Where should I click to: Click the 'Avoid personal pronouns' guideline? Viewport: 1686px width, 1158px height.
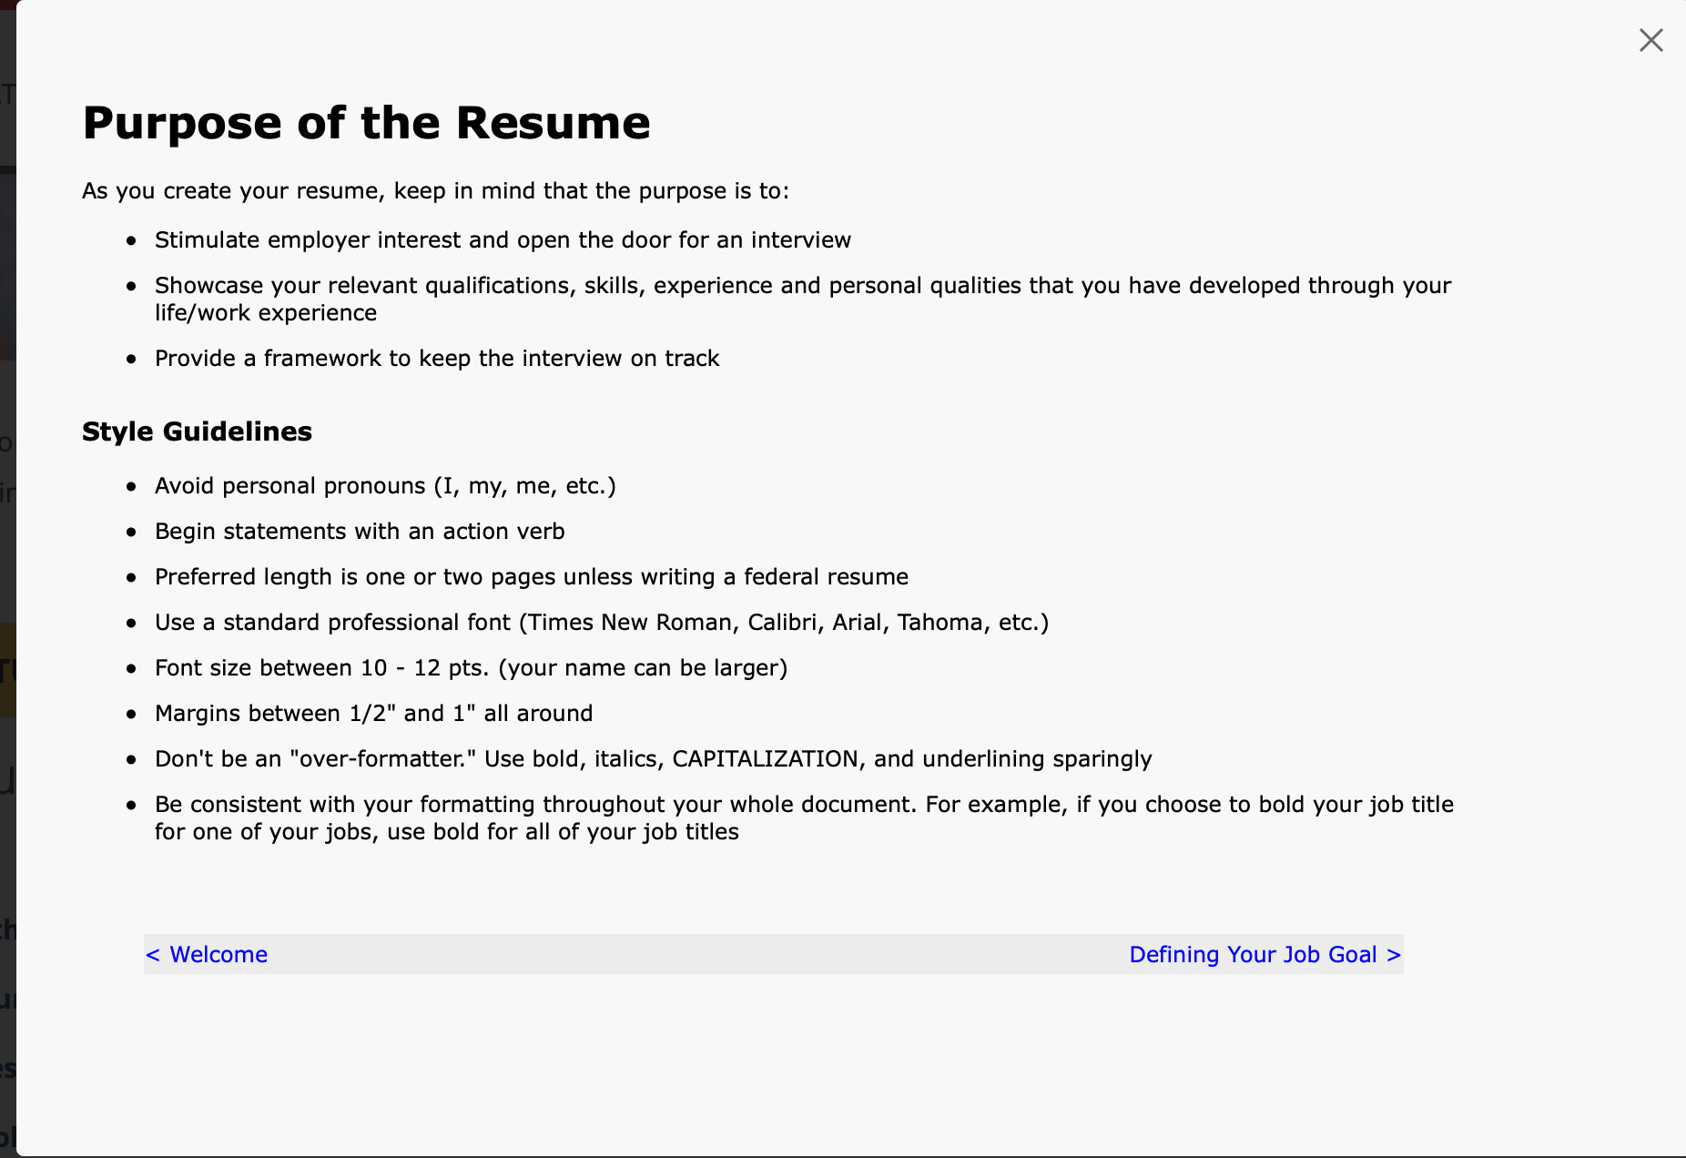[385, 485]
